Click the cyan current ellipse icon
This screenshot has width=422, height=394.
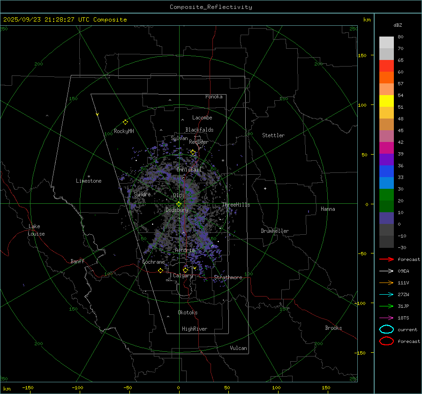[386, 329]
